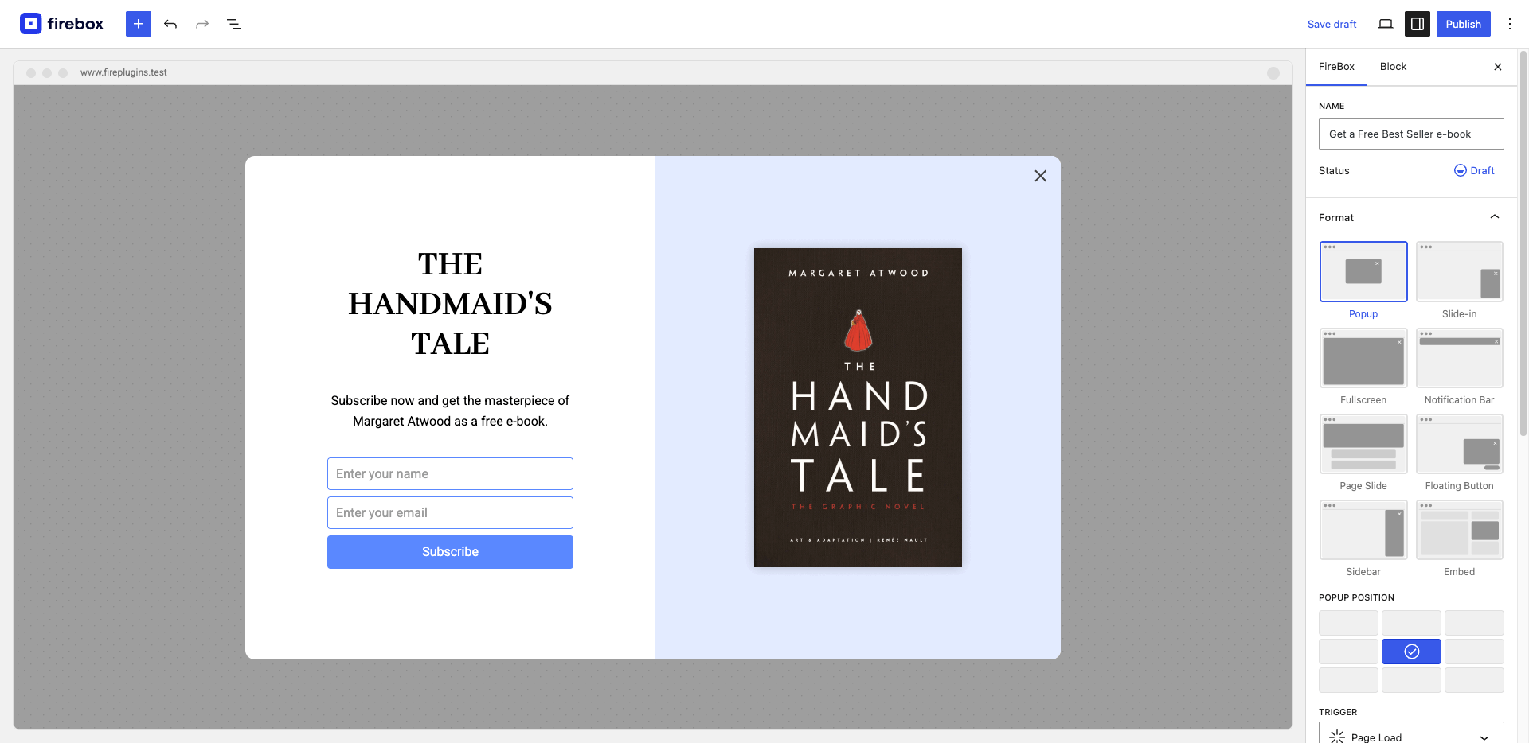Click the selected center popup position
This screenshot has height=743, width=1529.
pos(1411,652)
